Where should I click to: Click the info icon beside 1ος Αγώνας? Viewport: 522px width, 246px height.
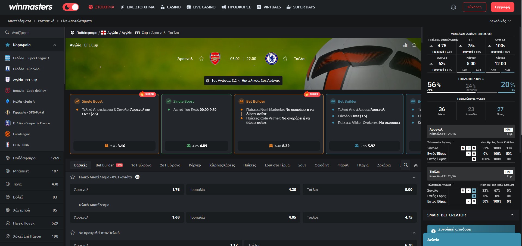point(207,81)
